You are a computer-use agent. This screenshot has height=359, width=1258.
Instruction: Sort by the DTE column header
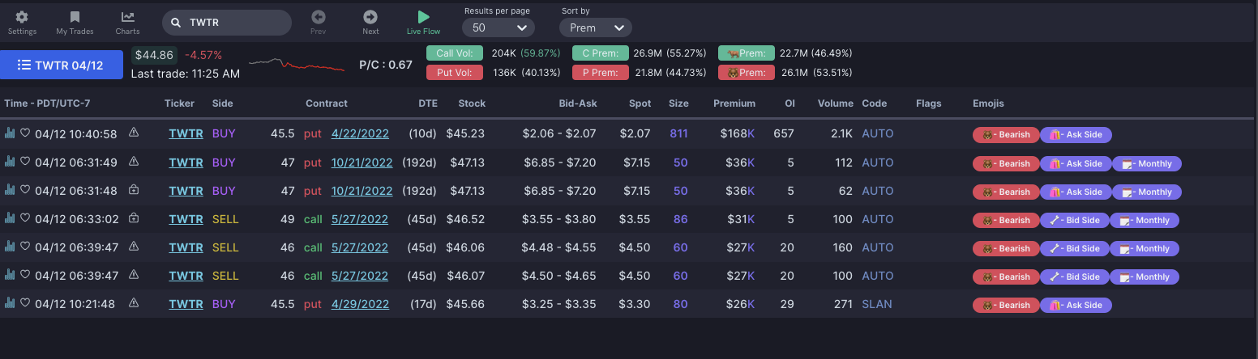coord(428,103)
